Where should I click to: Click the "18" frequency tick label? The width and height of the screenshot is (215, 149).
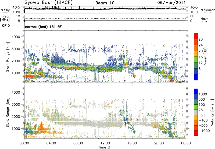(18, 16)
